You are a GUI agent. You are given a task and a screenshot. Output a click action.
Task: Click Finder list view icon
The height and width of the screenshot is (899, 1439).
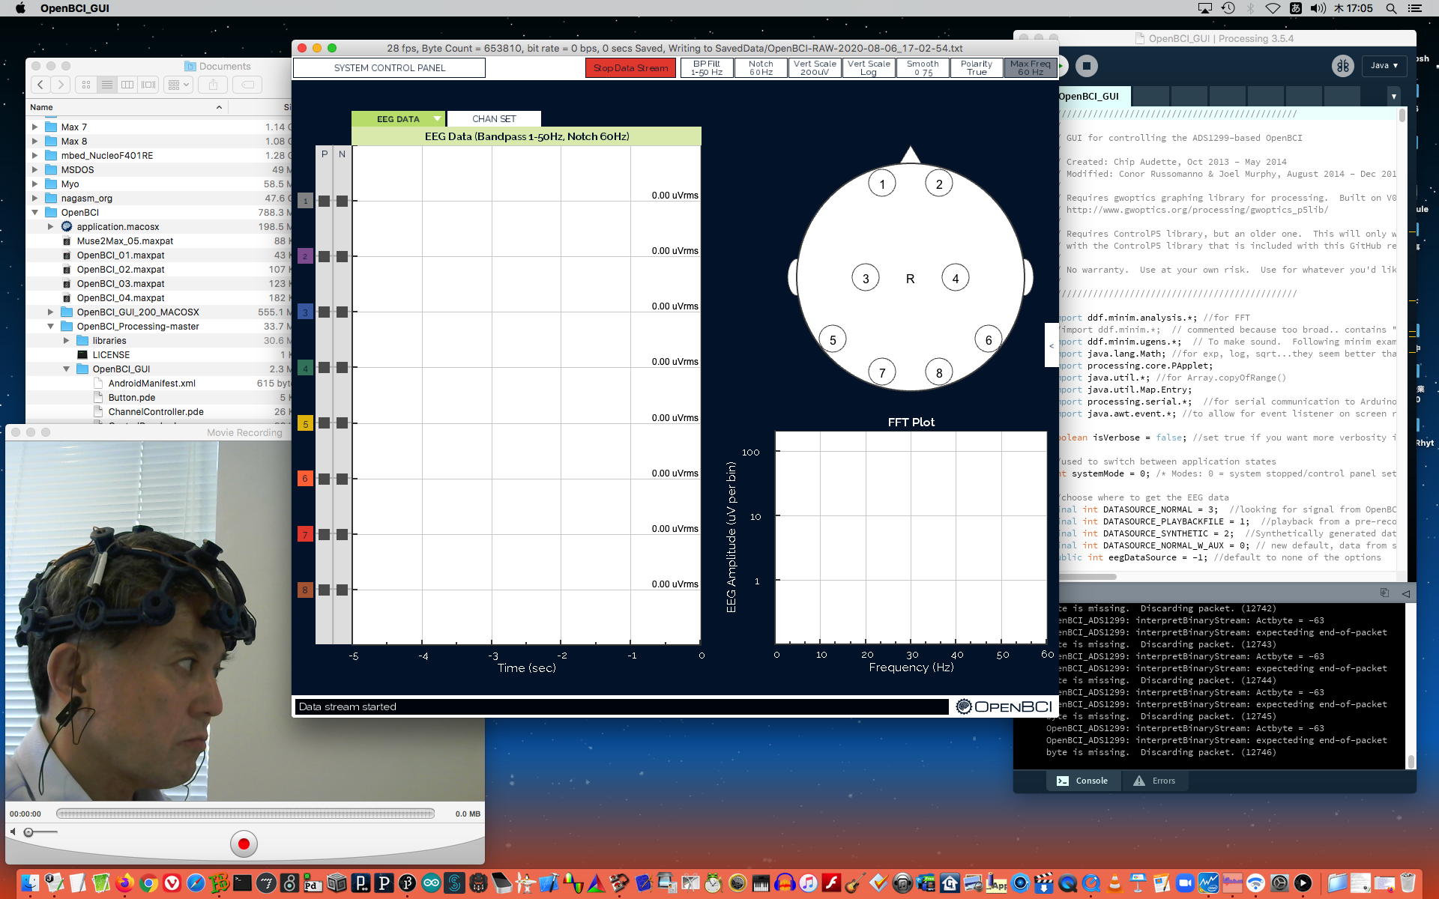point(107,85)
